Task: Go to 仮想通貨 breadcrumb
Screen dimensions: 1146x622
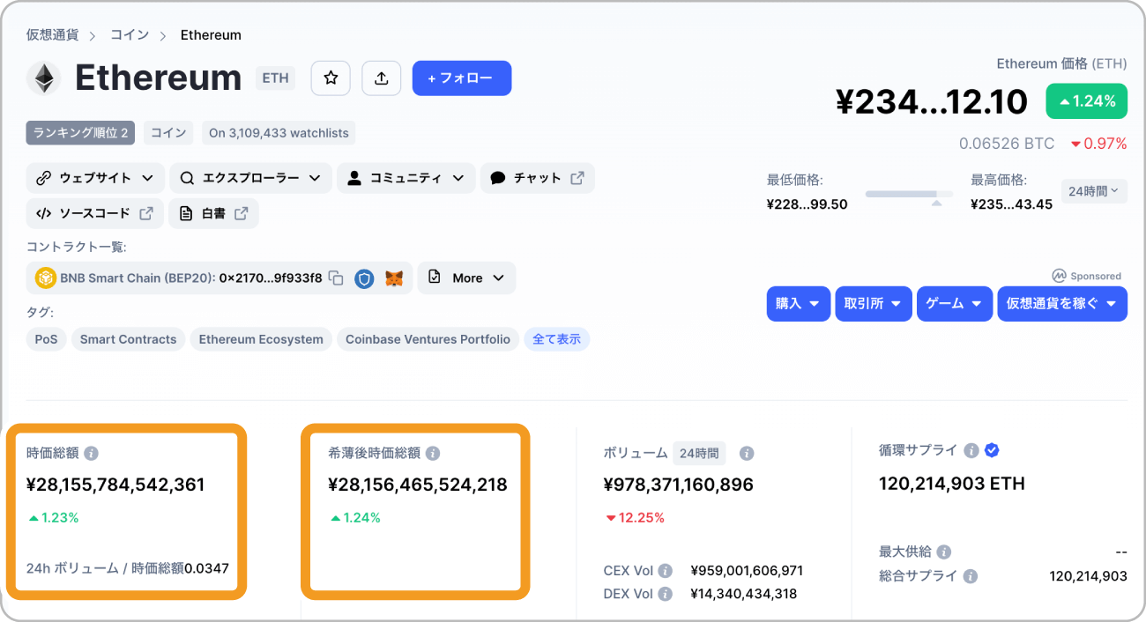Action: point(52,35)
